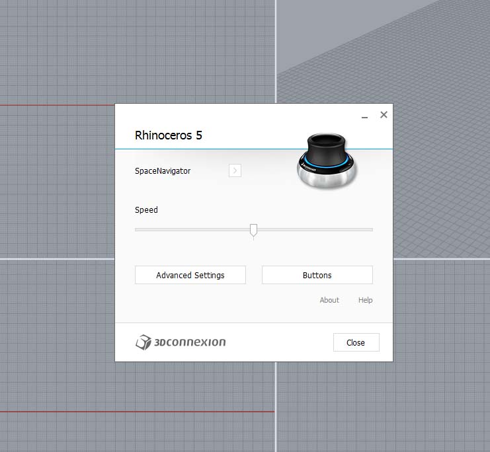Image resolution: width=490 pixels, height=452 pixels.
Task: Open the Buttons configuration
Action: pos(317,275)
